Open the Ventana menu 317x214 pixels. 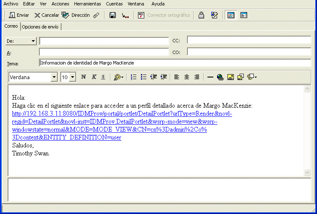pyautogui.click(x=135, y=4)
